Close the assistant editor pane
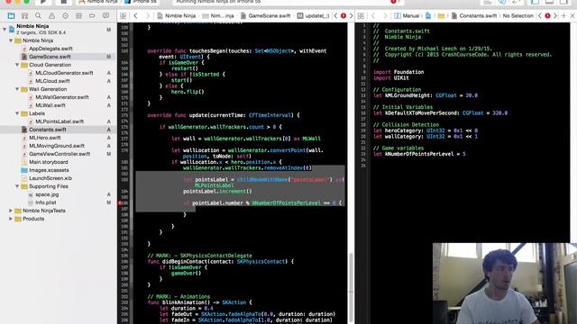 pyautogui.click(x=572, y=16)
